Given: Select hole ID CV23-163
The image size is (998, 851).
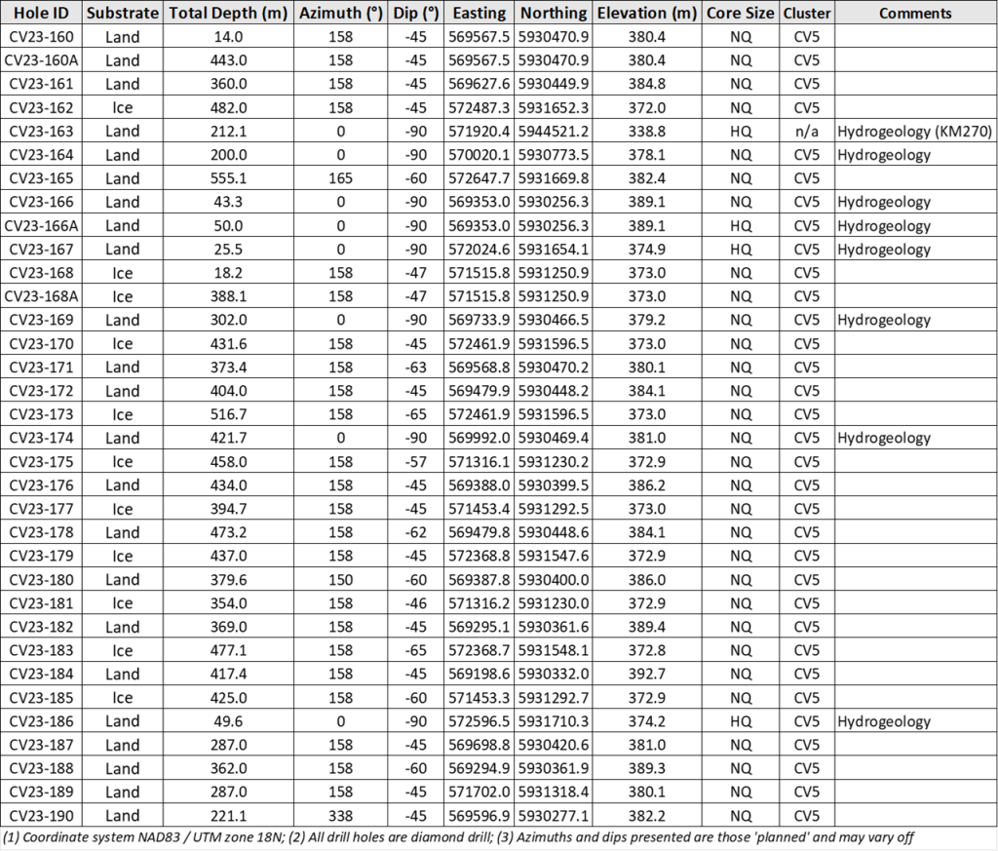Looking at the screenshot, I should pyautogui.click(x=41, y=132).
